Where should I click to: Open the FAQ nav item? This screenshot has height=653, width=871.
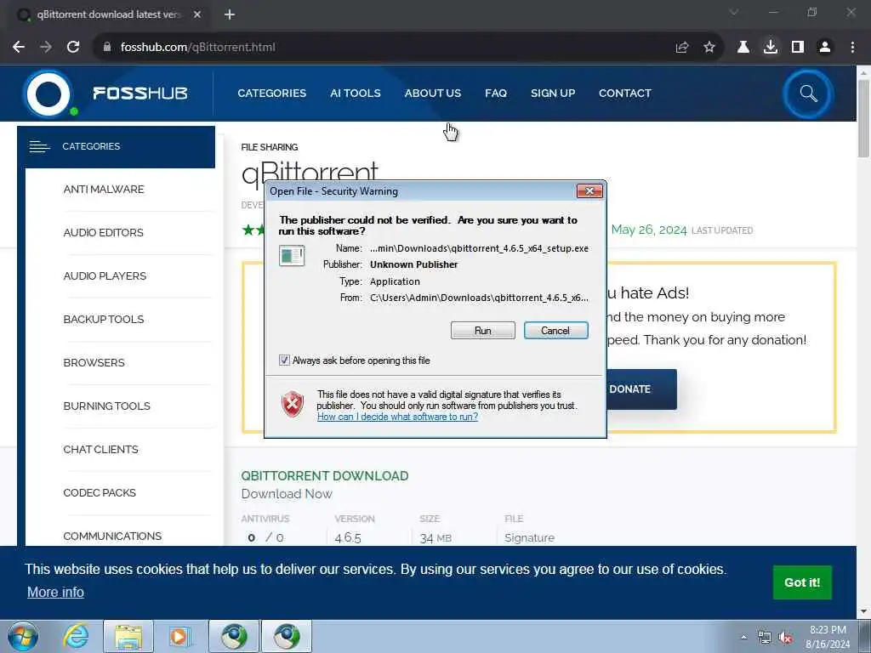pyautogui.click(x=496, y=94)
